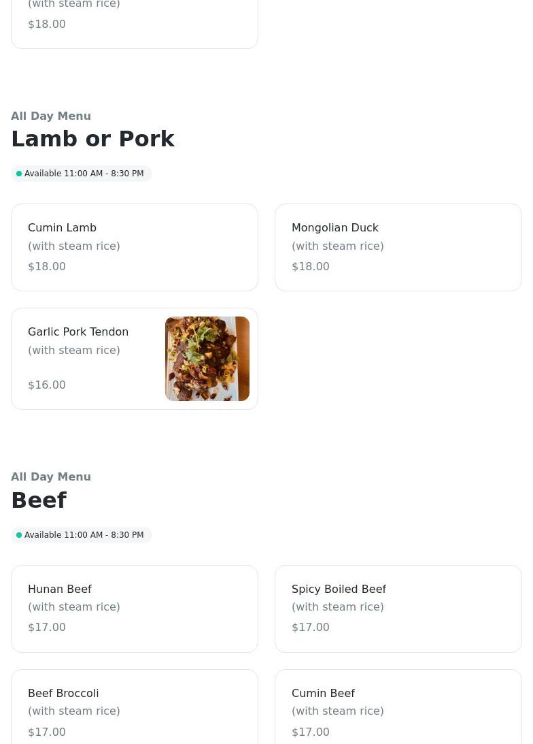Viewport: 533px width, 744px height.
Task: Click the Beef availability hours badge
Action: coord(82,535)
